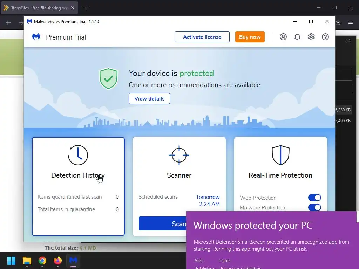Click the Malware Protection label
This screenshot has height=269, width=359.
point(262,207)
